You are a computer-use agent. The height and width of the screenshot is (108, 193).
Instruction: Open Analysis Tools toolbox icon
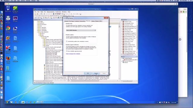pos(123,22)
